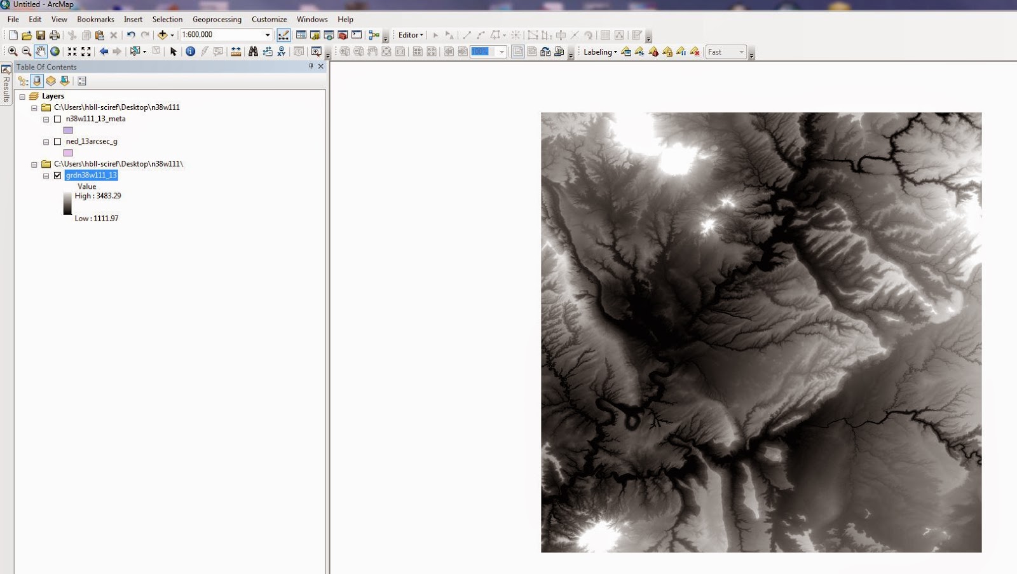
Task: Collapse the Layers tree node
Action: pyautogui.click(x=22, y=97)
